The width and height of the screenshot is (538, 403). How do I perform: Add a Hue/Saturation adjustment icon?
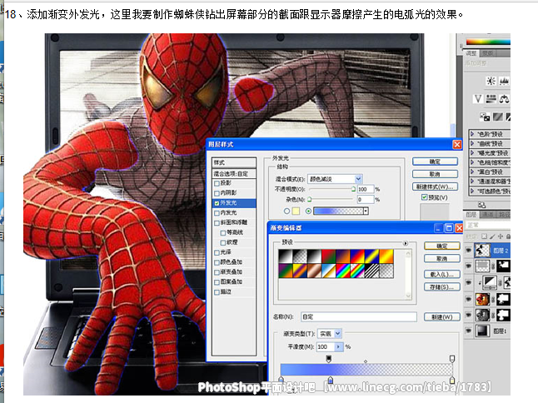(491, 99)
